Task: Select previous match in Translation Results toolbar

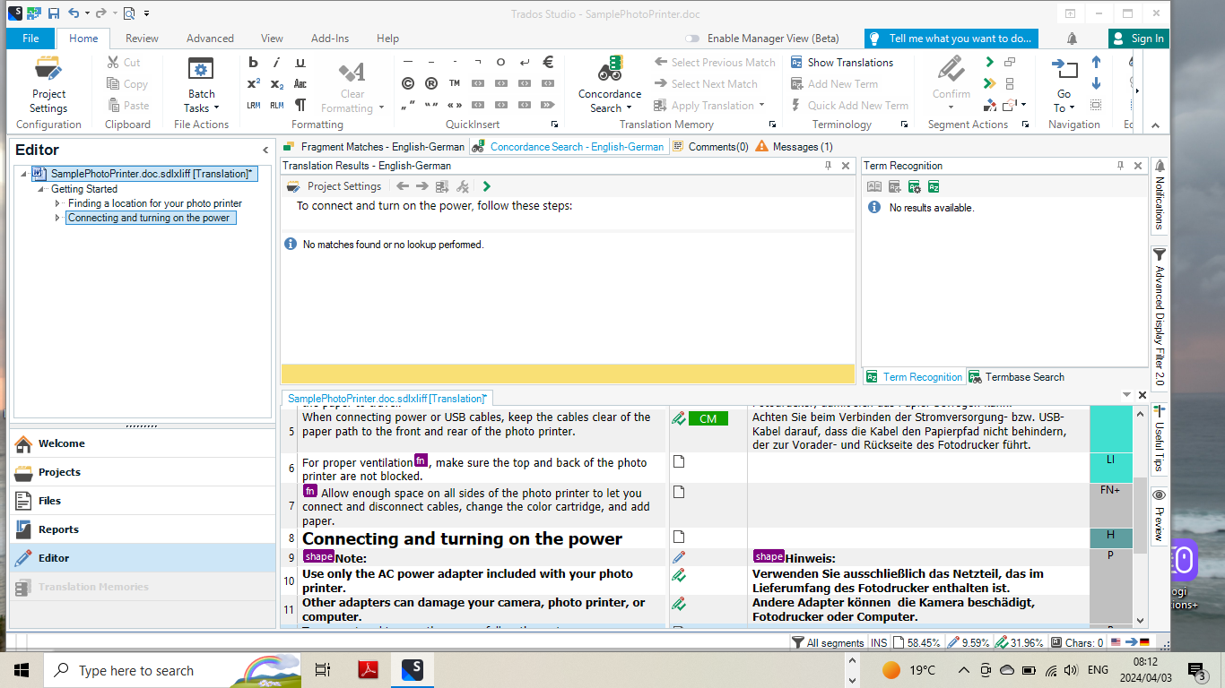Action: 403,186
